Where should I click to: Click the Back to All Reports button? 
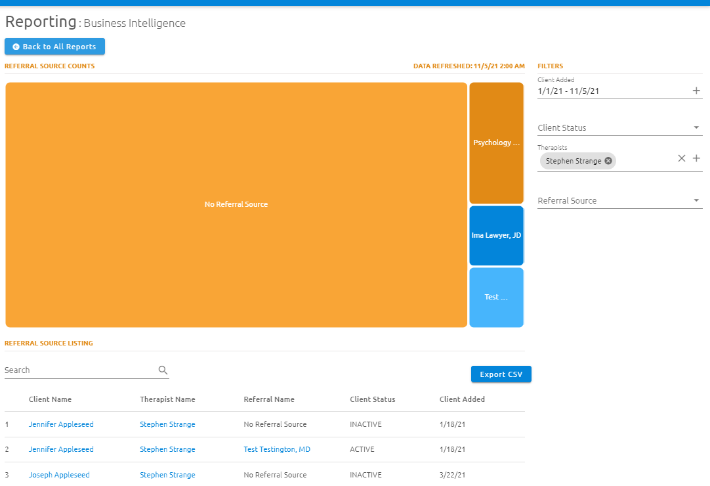tap(54, 46)
